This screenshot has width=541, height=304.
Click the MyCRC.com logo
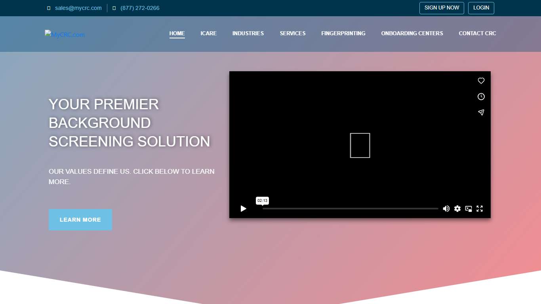65,34
